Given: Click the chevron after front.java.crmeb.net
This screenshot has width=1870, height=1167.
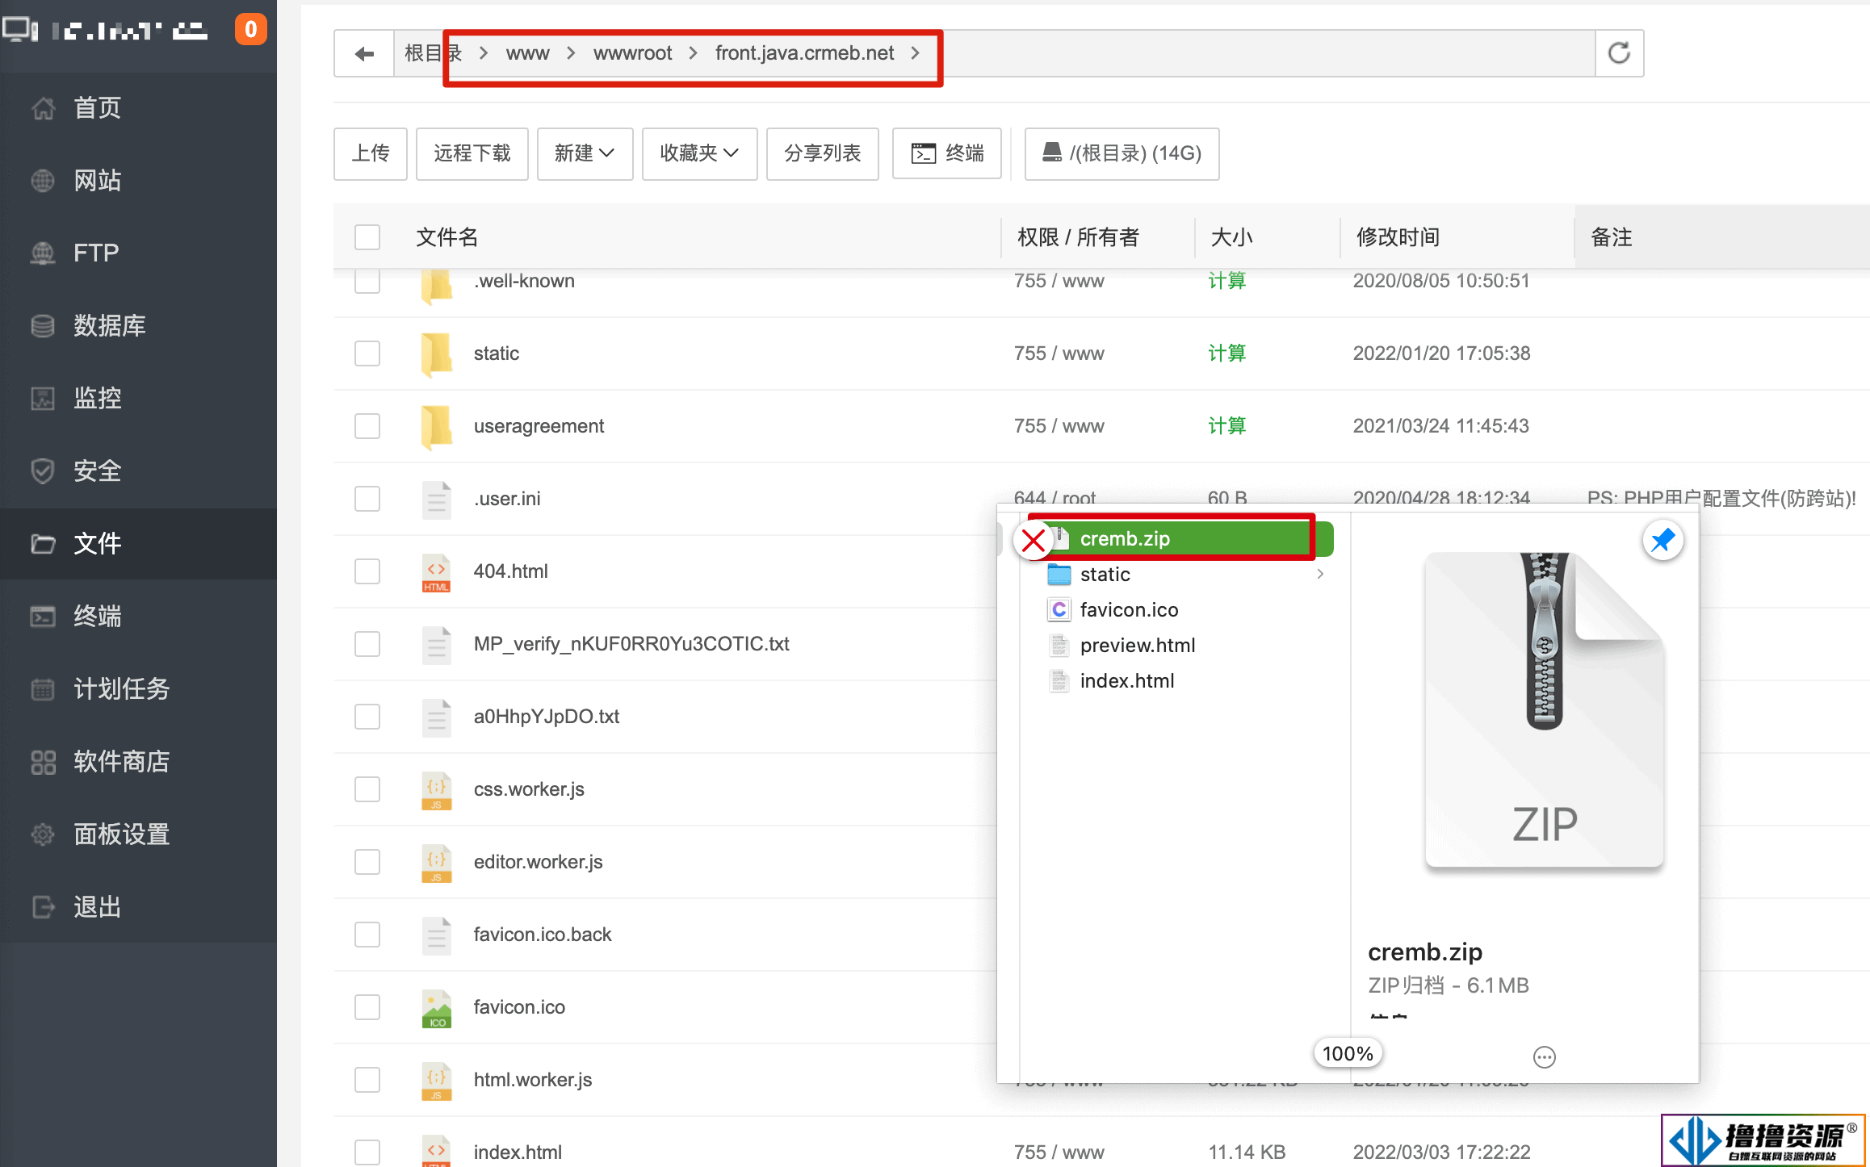Looking at the screenshot, I should (x=916, y=53).
